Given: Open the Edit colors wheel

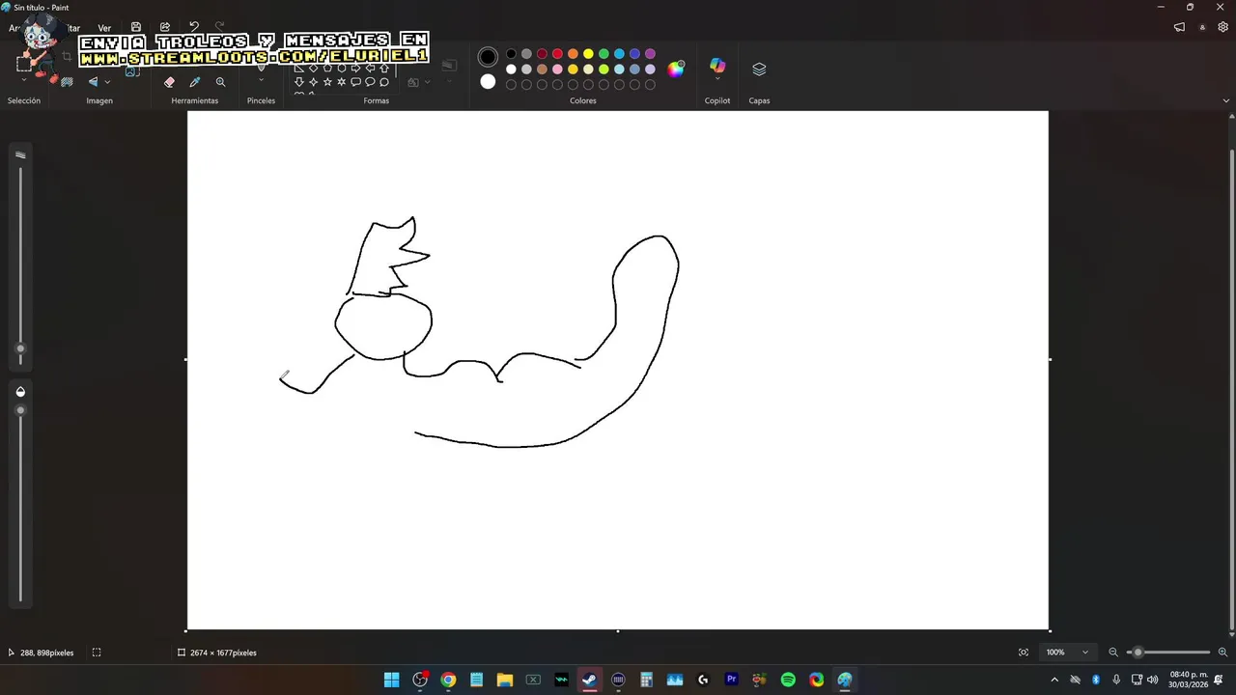Looking at the screenshot, I should coord(676,69).
